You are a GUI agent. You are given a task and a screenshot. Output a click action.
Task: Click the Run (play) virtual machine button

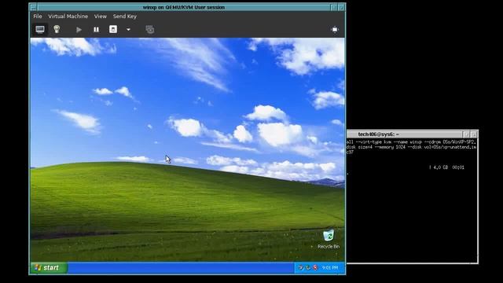79,30
